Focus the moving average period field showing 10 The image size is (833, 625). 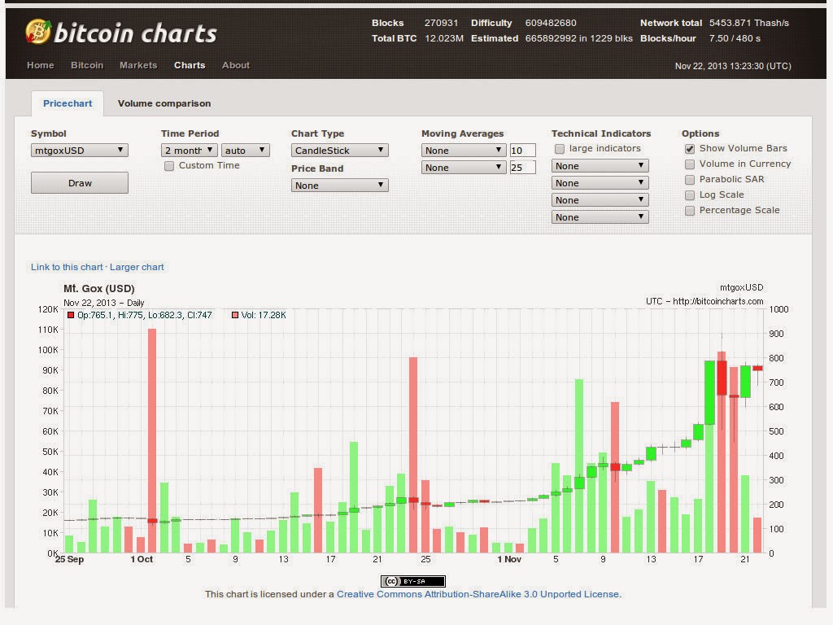(522, 151)
